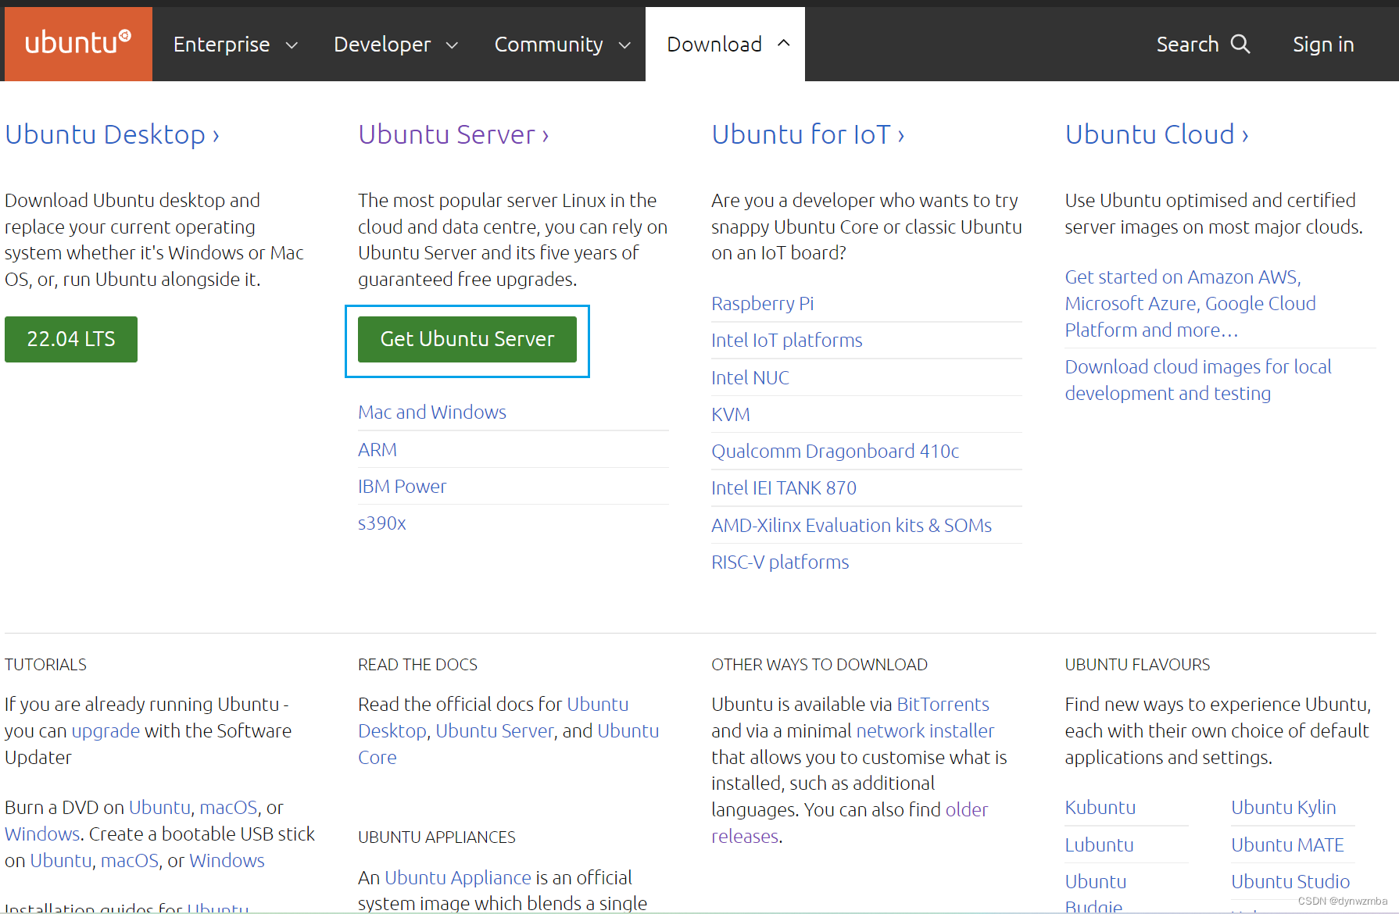Open the s390x link
This screenshot has height=914, width=1399.
coord(382,523)
